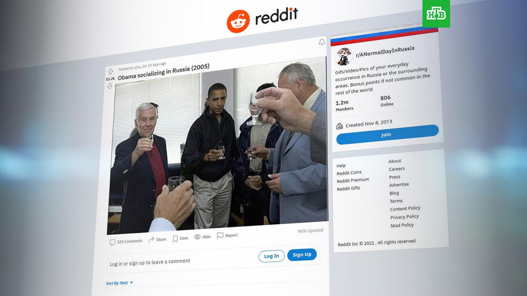
Task: Open r/ANormalDayInRussia community avatar
Action: [x=343, y=57]
